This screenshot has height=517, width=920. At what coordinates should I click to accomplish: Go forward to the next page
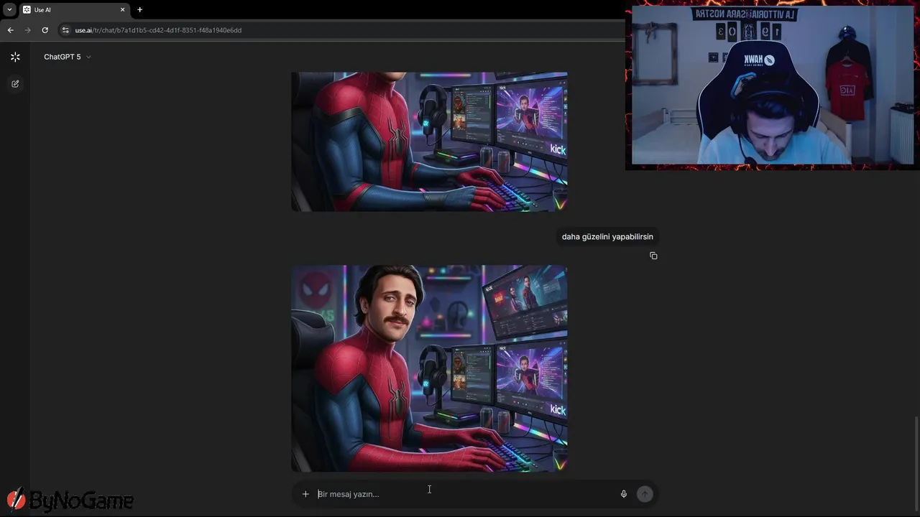[27, 30]
